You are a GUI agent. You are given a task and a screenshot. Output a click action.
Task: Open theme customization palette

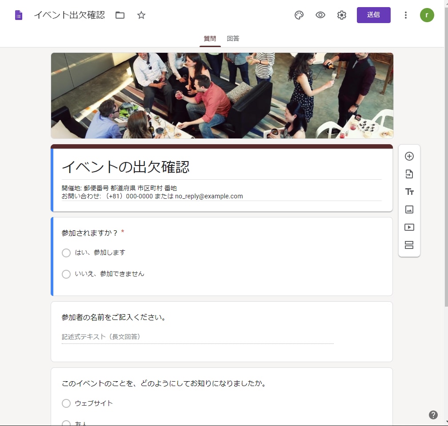299,15
